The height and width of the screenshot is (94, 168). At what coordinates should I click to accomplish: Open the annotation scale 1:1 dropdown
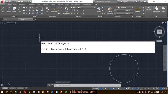[145, 89]
